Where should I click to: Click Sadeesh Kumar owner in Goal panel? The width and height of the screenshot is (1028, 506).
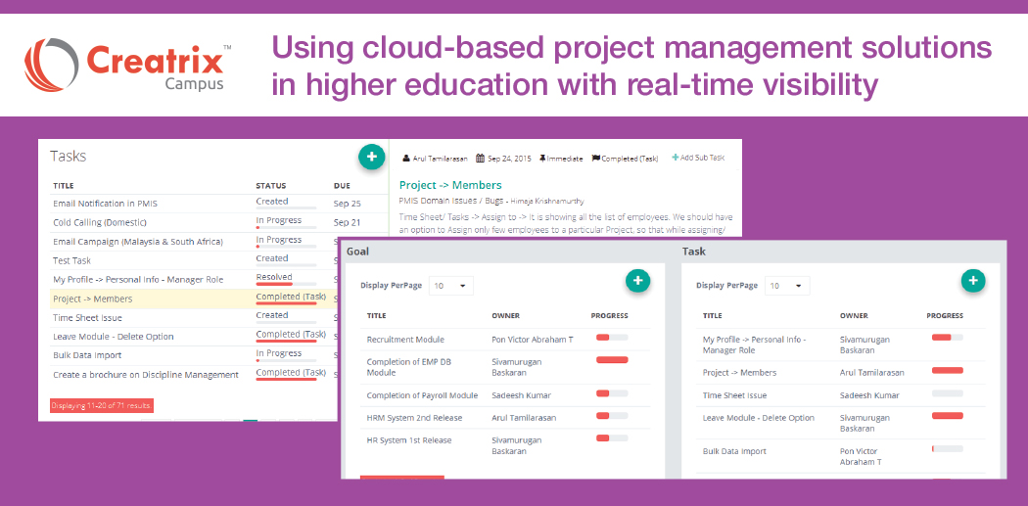[521, 395]
